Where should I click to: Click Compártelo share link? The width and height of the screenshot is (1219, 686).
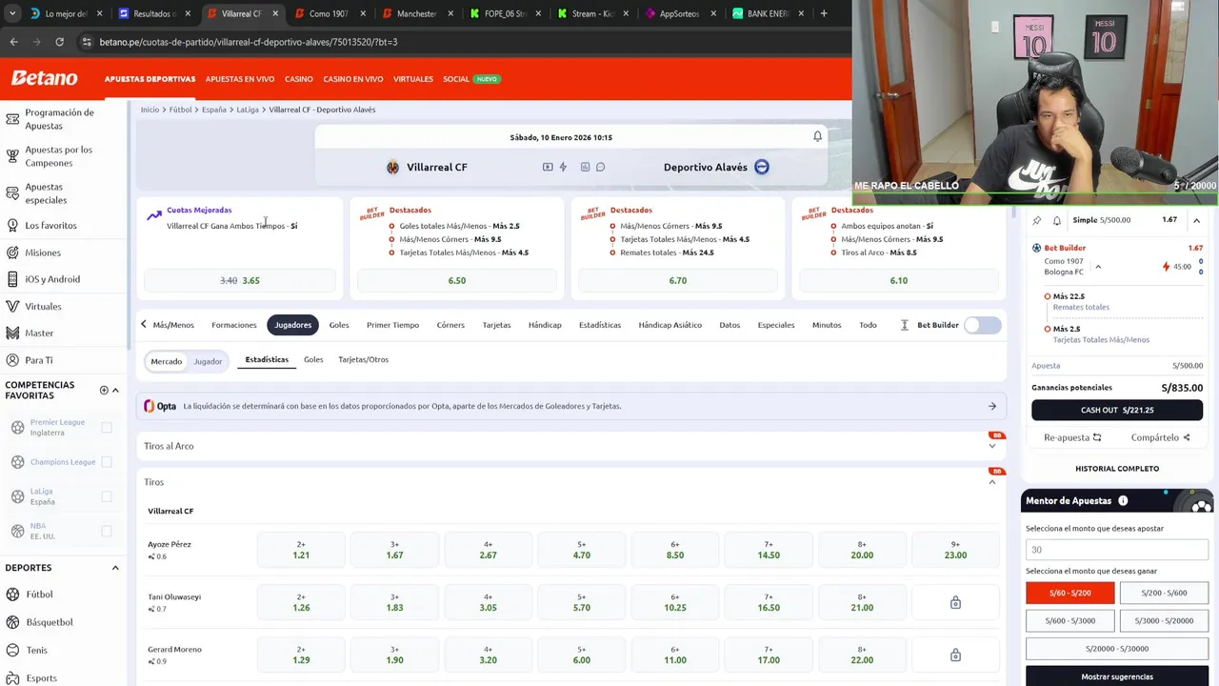(1160, 437)
